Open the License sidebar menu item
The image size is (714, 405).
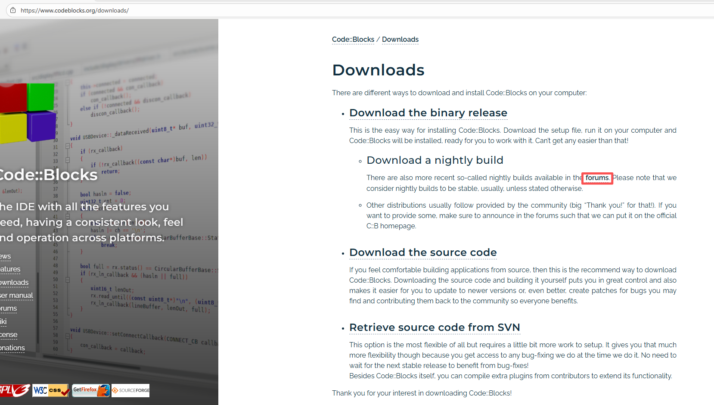[9, 335]
